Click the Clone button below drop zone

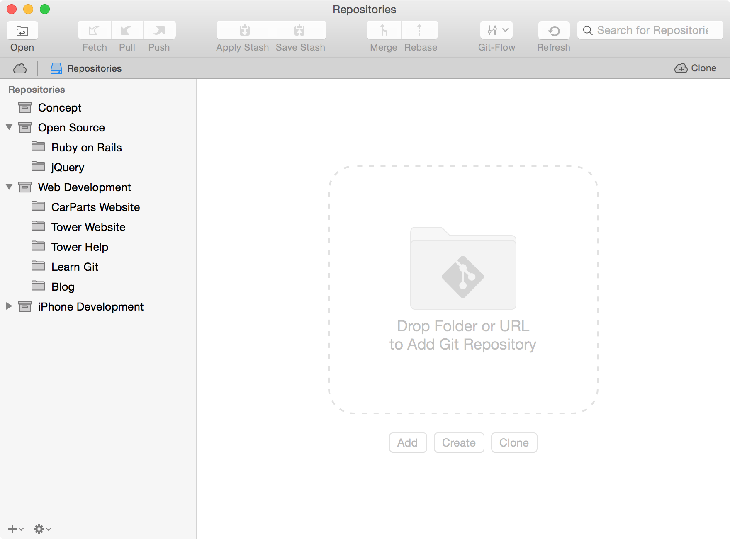pos(514,443)
